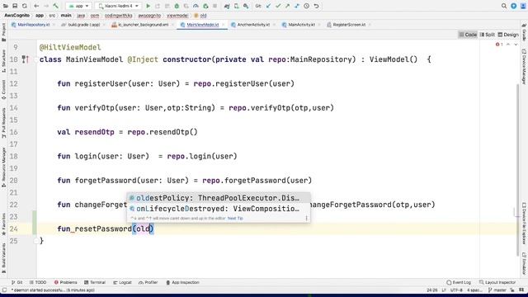The height and width of the screenshot is (297, 528).
Task: Click the Stop square icon
Action: tap(214, 6)
